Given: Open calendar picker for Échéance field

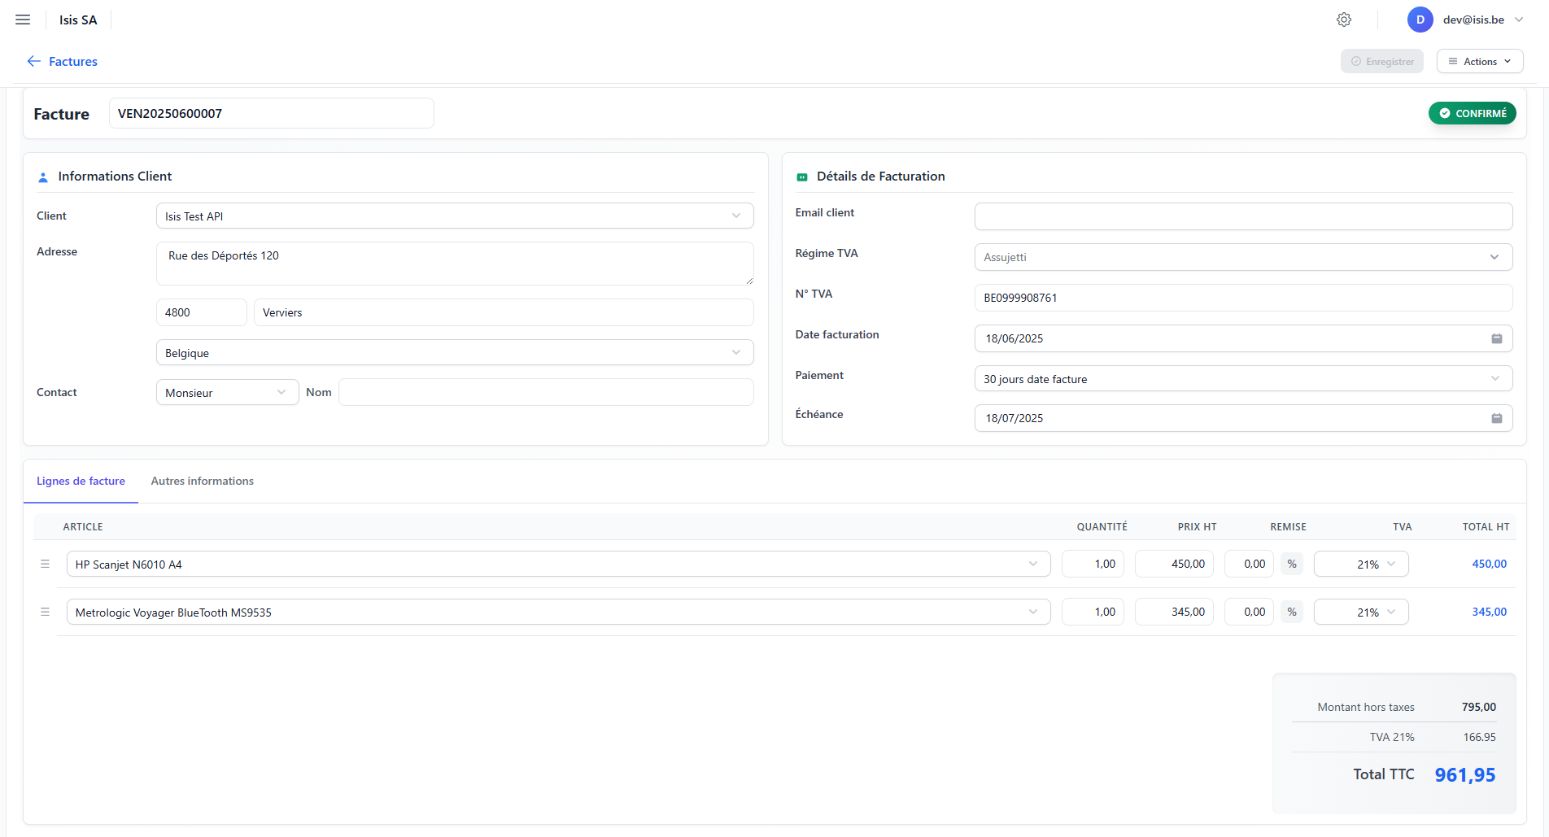Looking at the screenshot, I should (x=1496, y=418).
